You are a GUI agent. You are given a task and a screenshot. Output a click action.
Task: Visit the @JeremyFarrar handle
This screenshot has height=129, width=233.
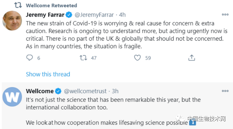point(94,15)
